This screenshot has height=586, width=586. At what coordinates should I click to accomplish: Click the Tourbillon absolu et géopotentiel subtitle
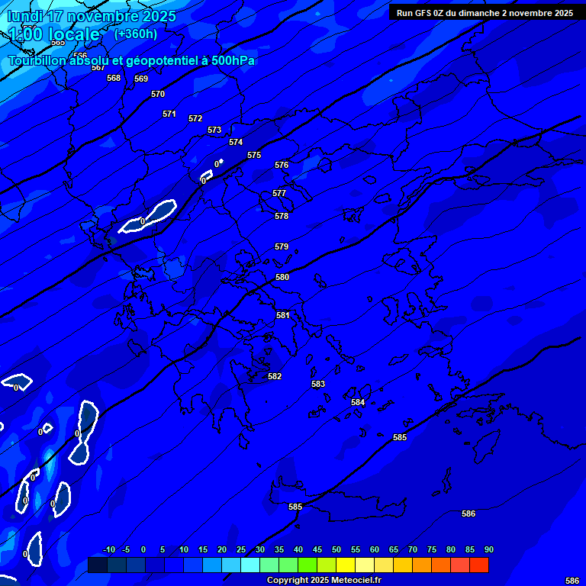[x=131, y=60]
